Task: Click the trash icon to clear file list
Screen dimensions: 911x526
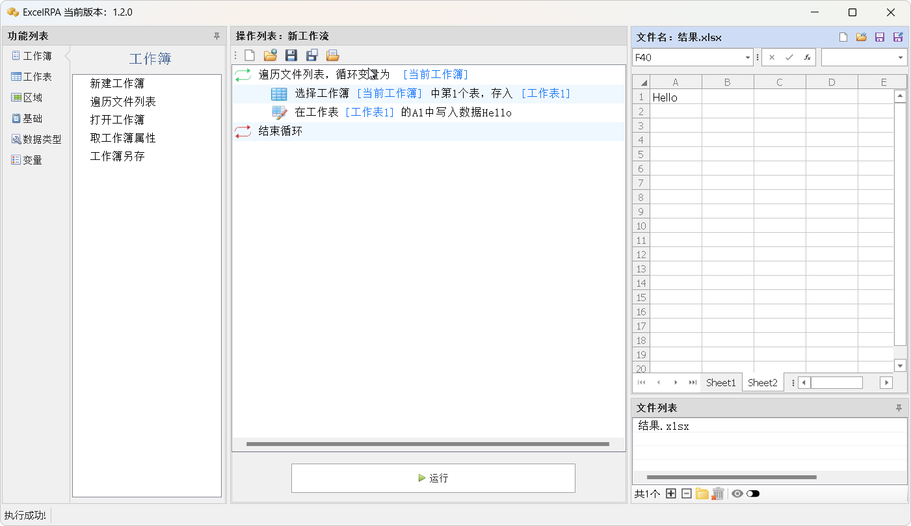Action: tap(718, 493)
